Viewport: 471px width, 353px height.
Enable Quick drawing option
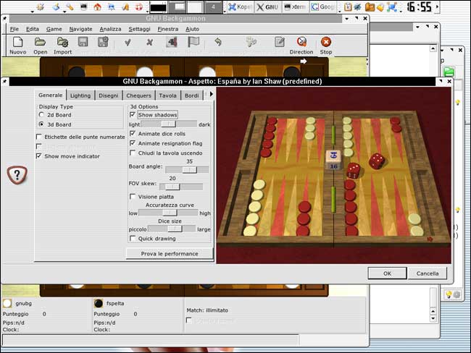click(x=133, y=238)
